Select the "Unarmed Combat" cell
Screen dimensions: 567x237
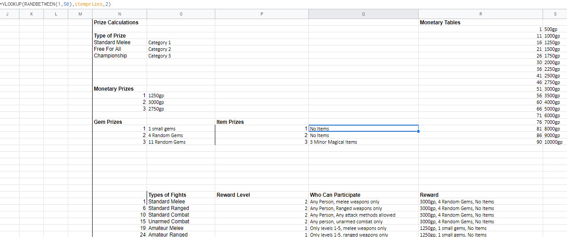tap(169, 222)
